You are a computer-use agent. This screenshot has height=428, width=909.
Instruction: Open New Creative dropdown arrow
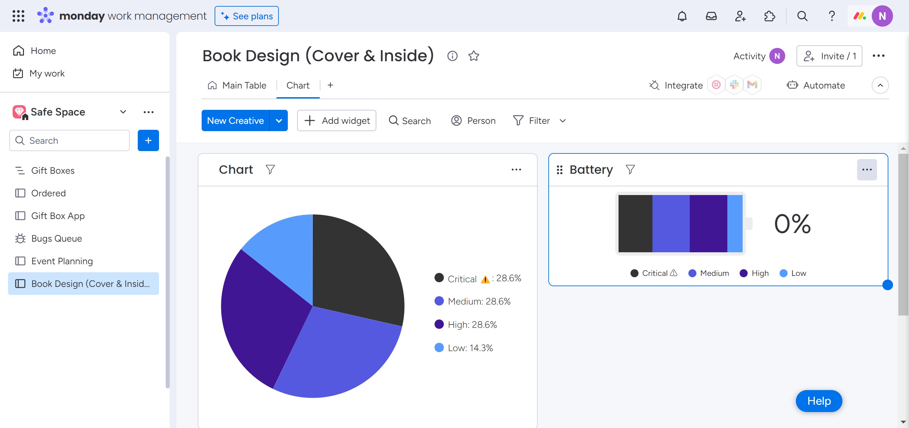click(x=279, y=120)
